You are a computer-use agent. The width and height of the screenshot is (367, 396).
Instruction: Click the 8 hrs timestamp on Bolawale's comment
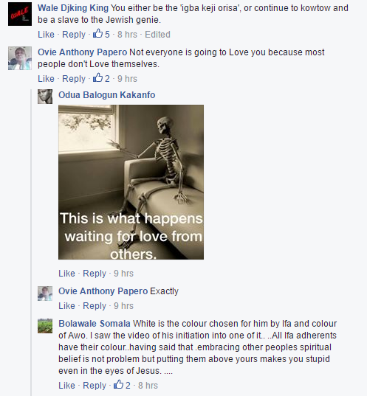click(148, 386)
